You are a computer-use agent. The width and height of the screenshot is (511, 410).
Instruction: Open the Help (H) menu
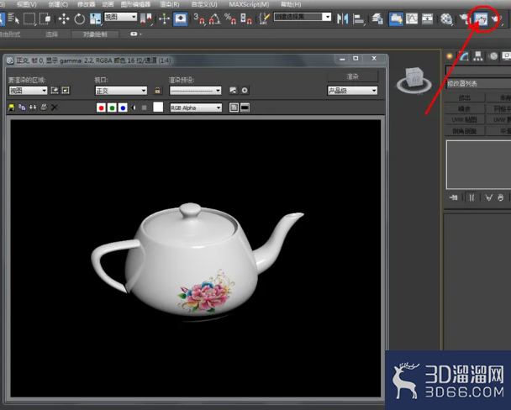[291, 4]
